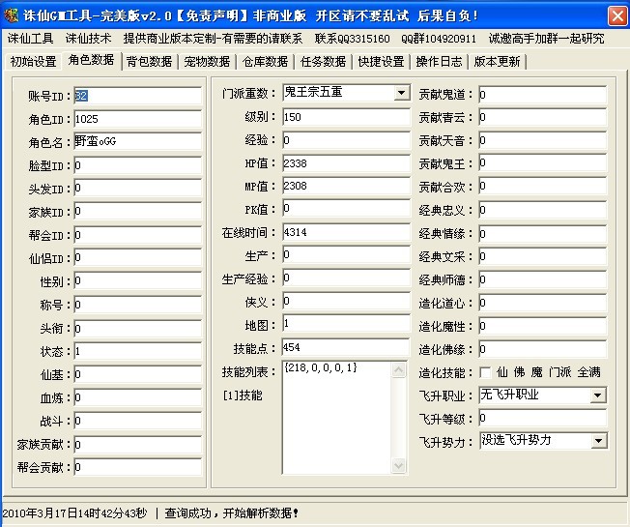The image size is (630, 527).
Task: Click the app icon in the title bar
Action: (12, 15)
